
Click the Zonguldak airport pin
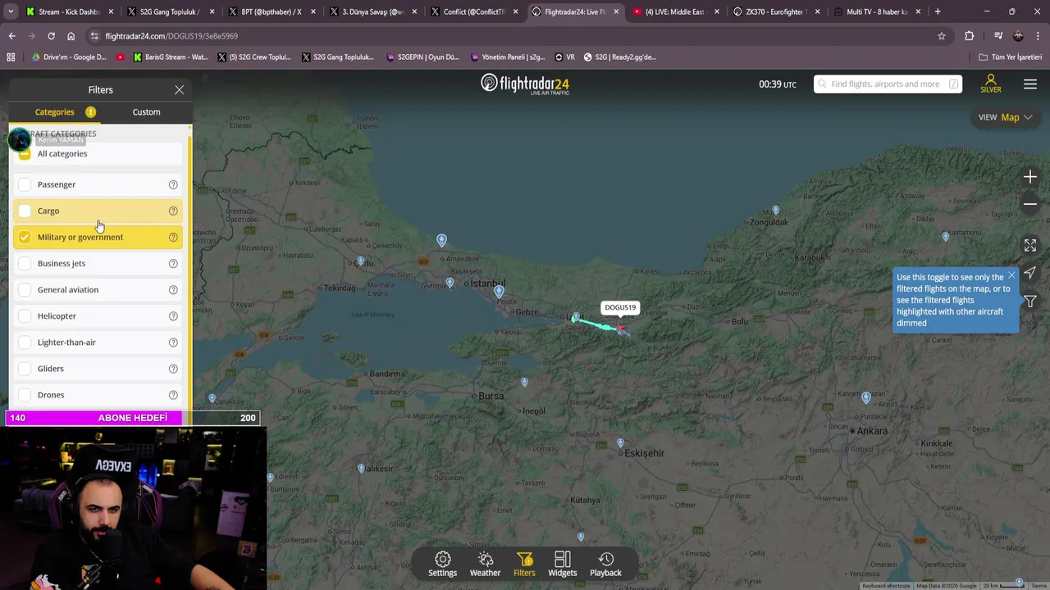[x=775, y=210]
